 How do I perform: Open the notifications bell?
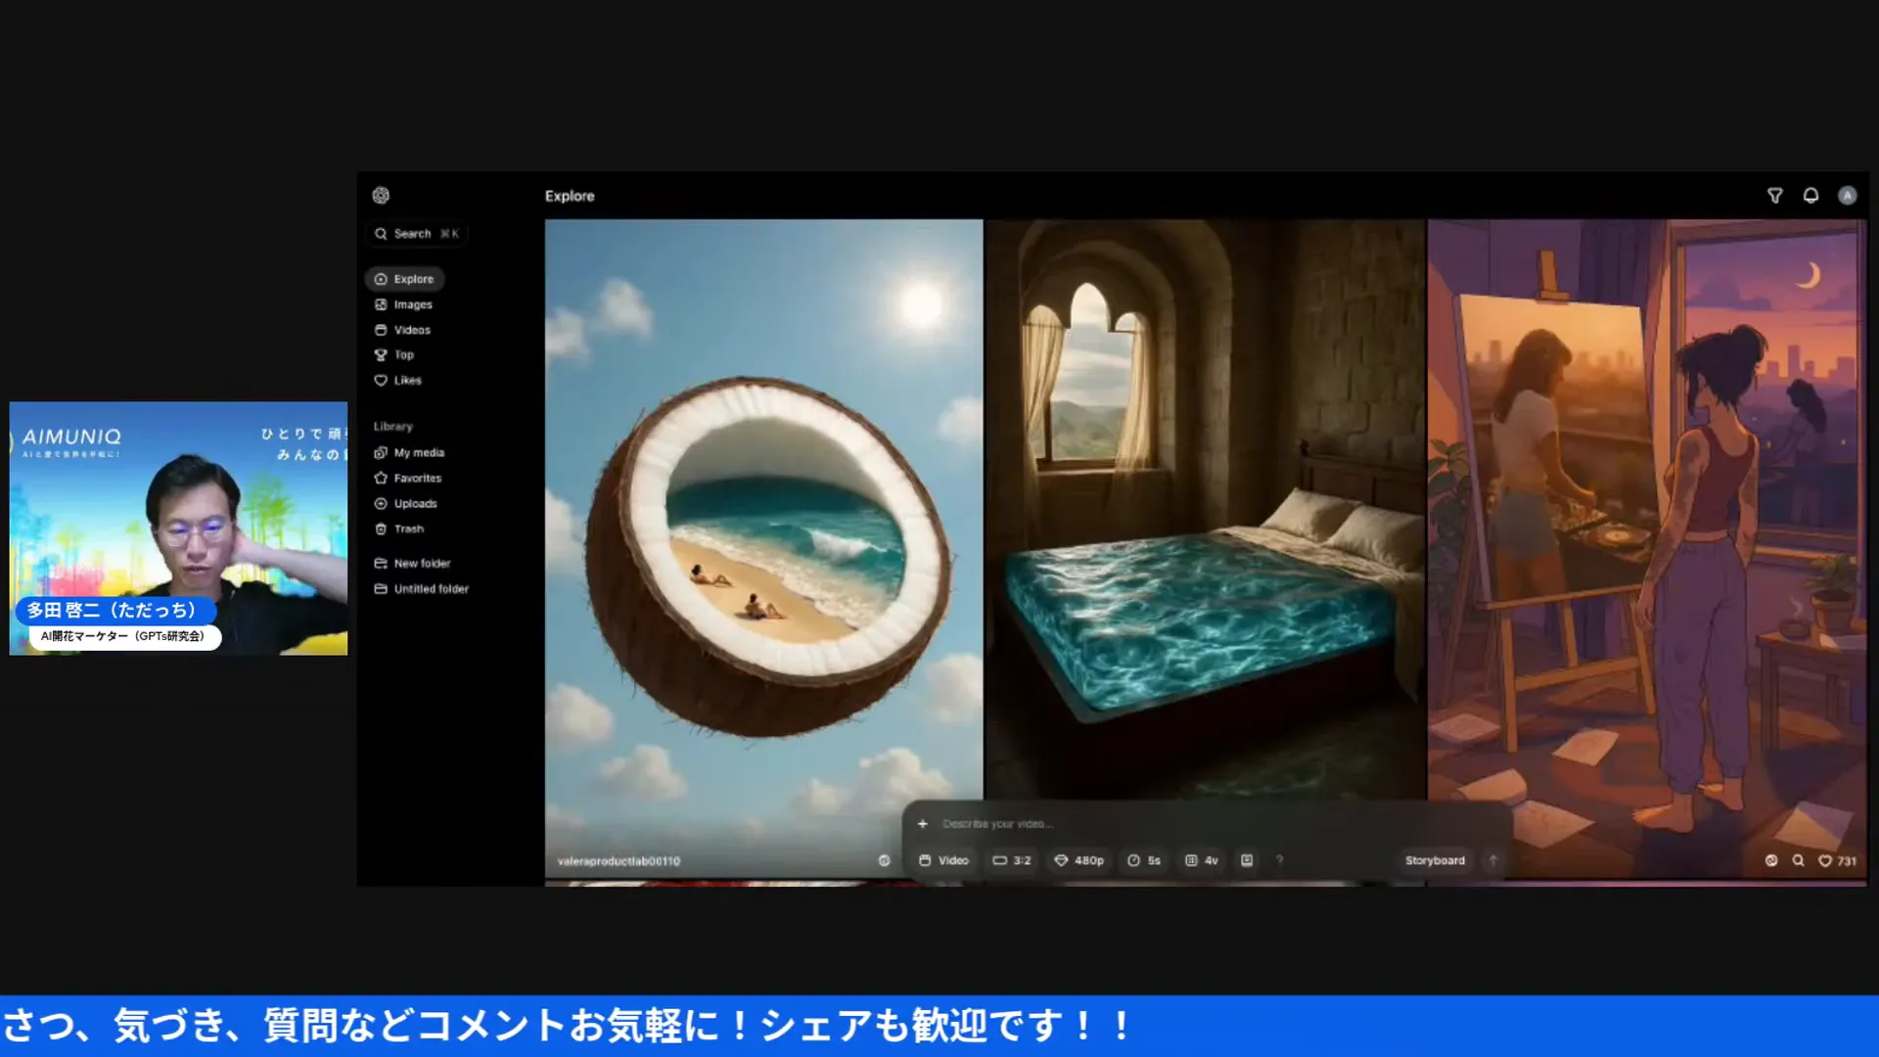1810,196
